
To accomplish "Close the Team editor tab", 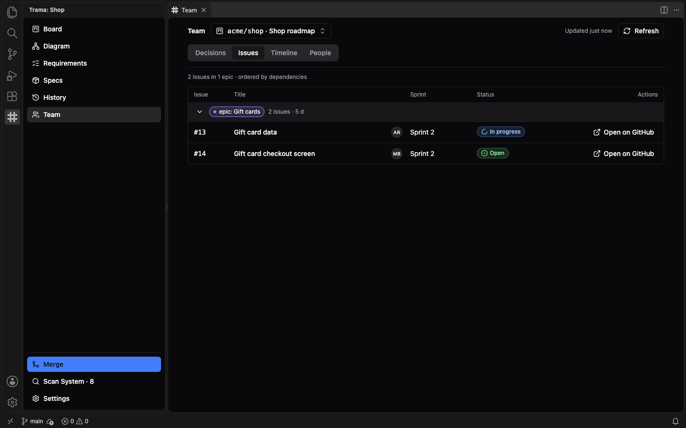I will 204,10.
